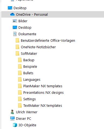Open the Beispiele label
The image size is (104, 129).
click(x=30, y=67)
